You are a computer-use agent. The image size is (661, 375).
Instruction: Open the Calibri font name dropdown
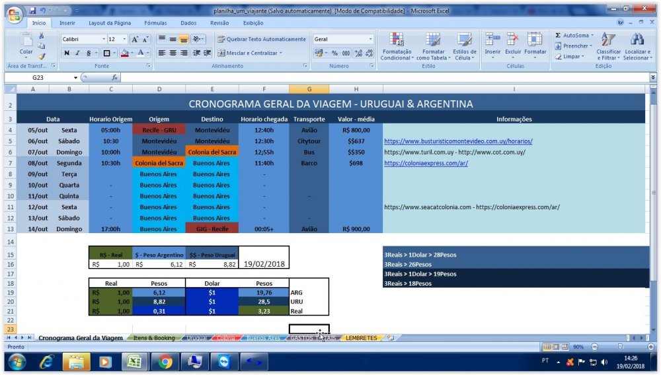[x=102, y=39]
